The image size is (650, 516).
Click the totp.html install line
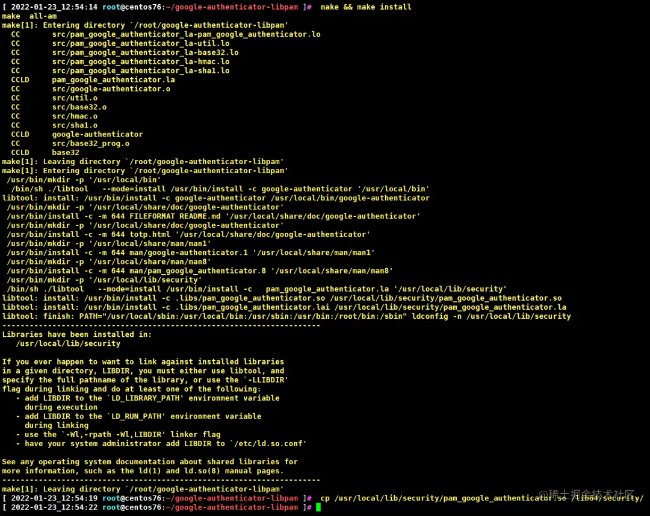point(188,235)
